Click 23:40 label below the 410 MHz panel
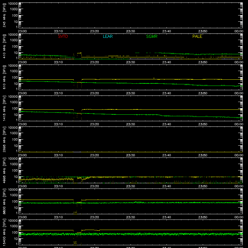 166,62
